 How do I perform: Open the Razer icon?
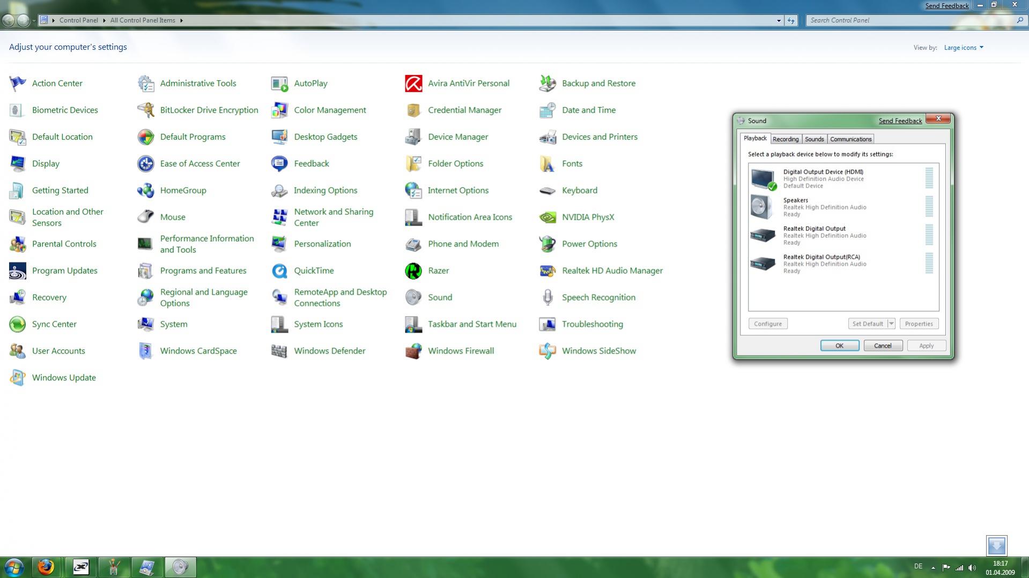pyautogui.click(x=413, y=271)
